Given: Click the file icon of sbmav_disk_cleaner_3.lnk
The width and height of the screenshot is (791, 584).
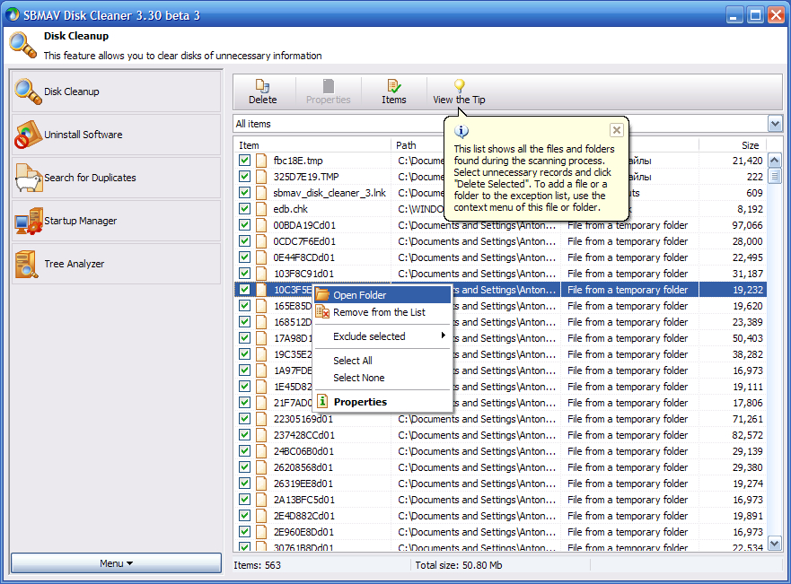Looking at the screenshot, I should click(x=261, y=193).
